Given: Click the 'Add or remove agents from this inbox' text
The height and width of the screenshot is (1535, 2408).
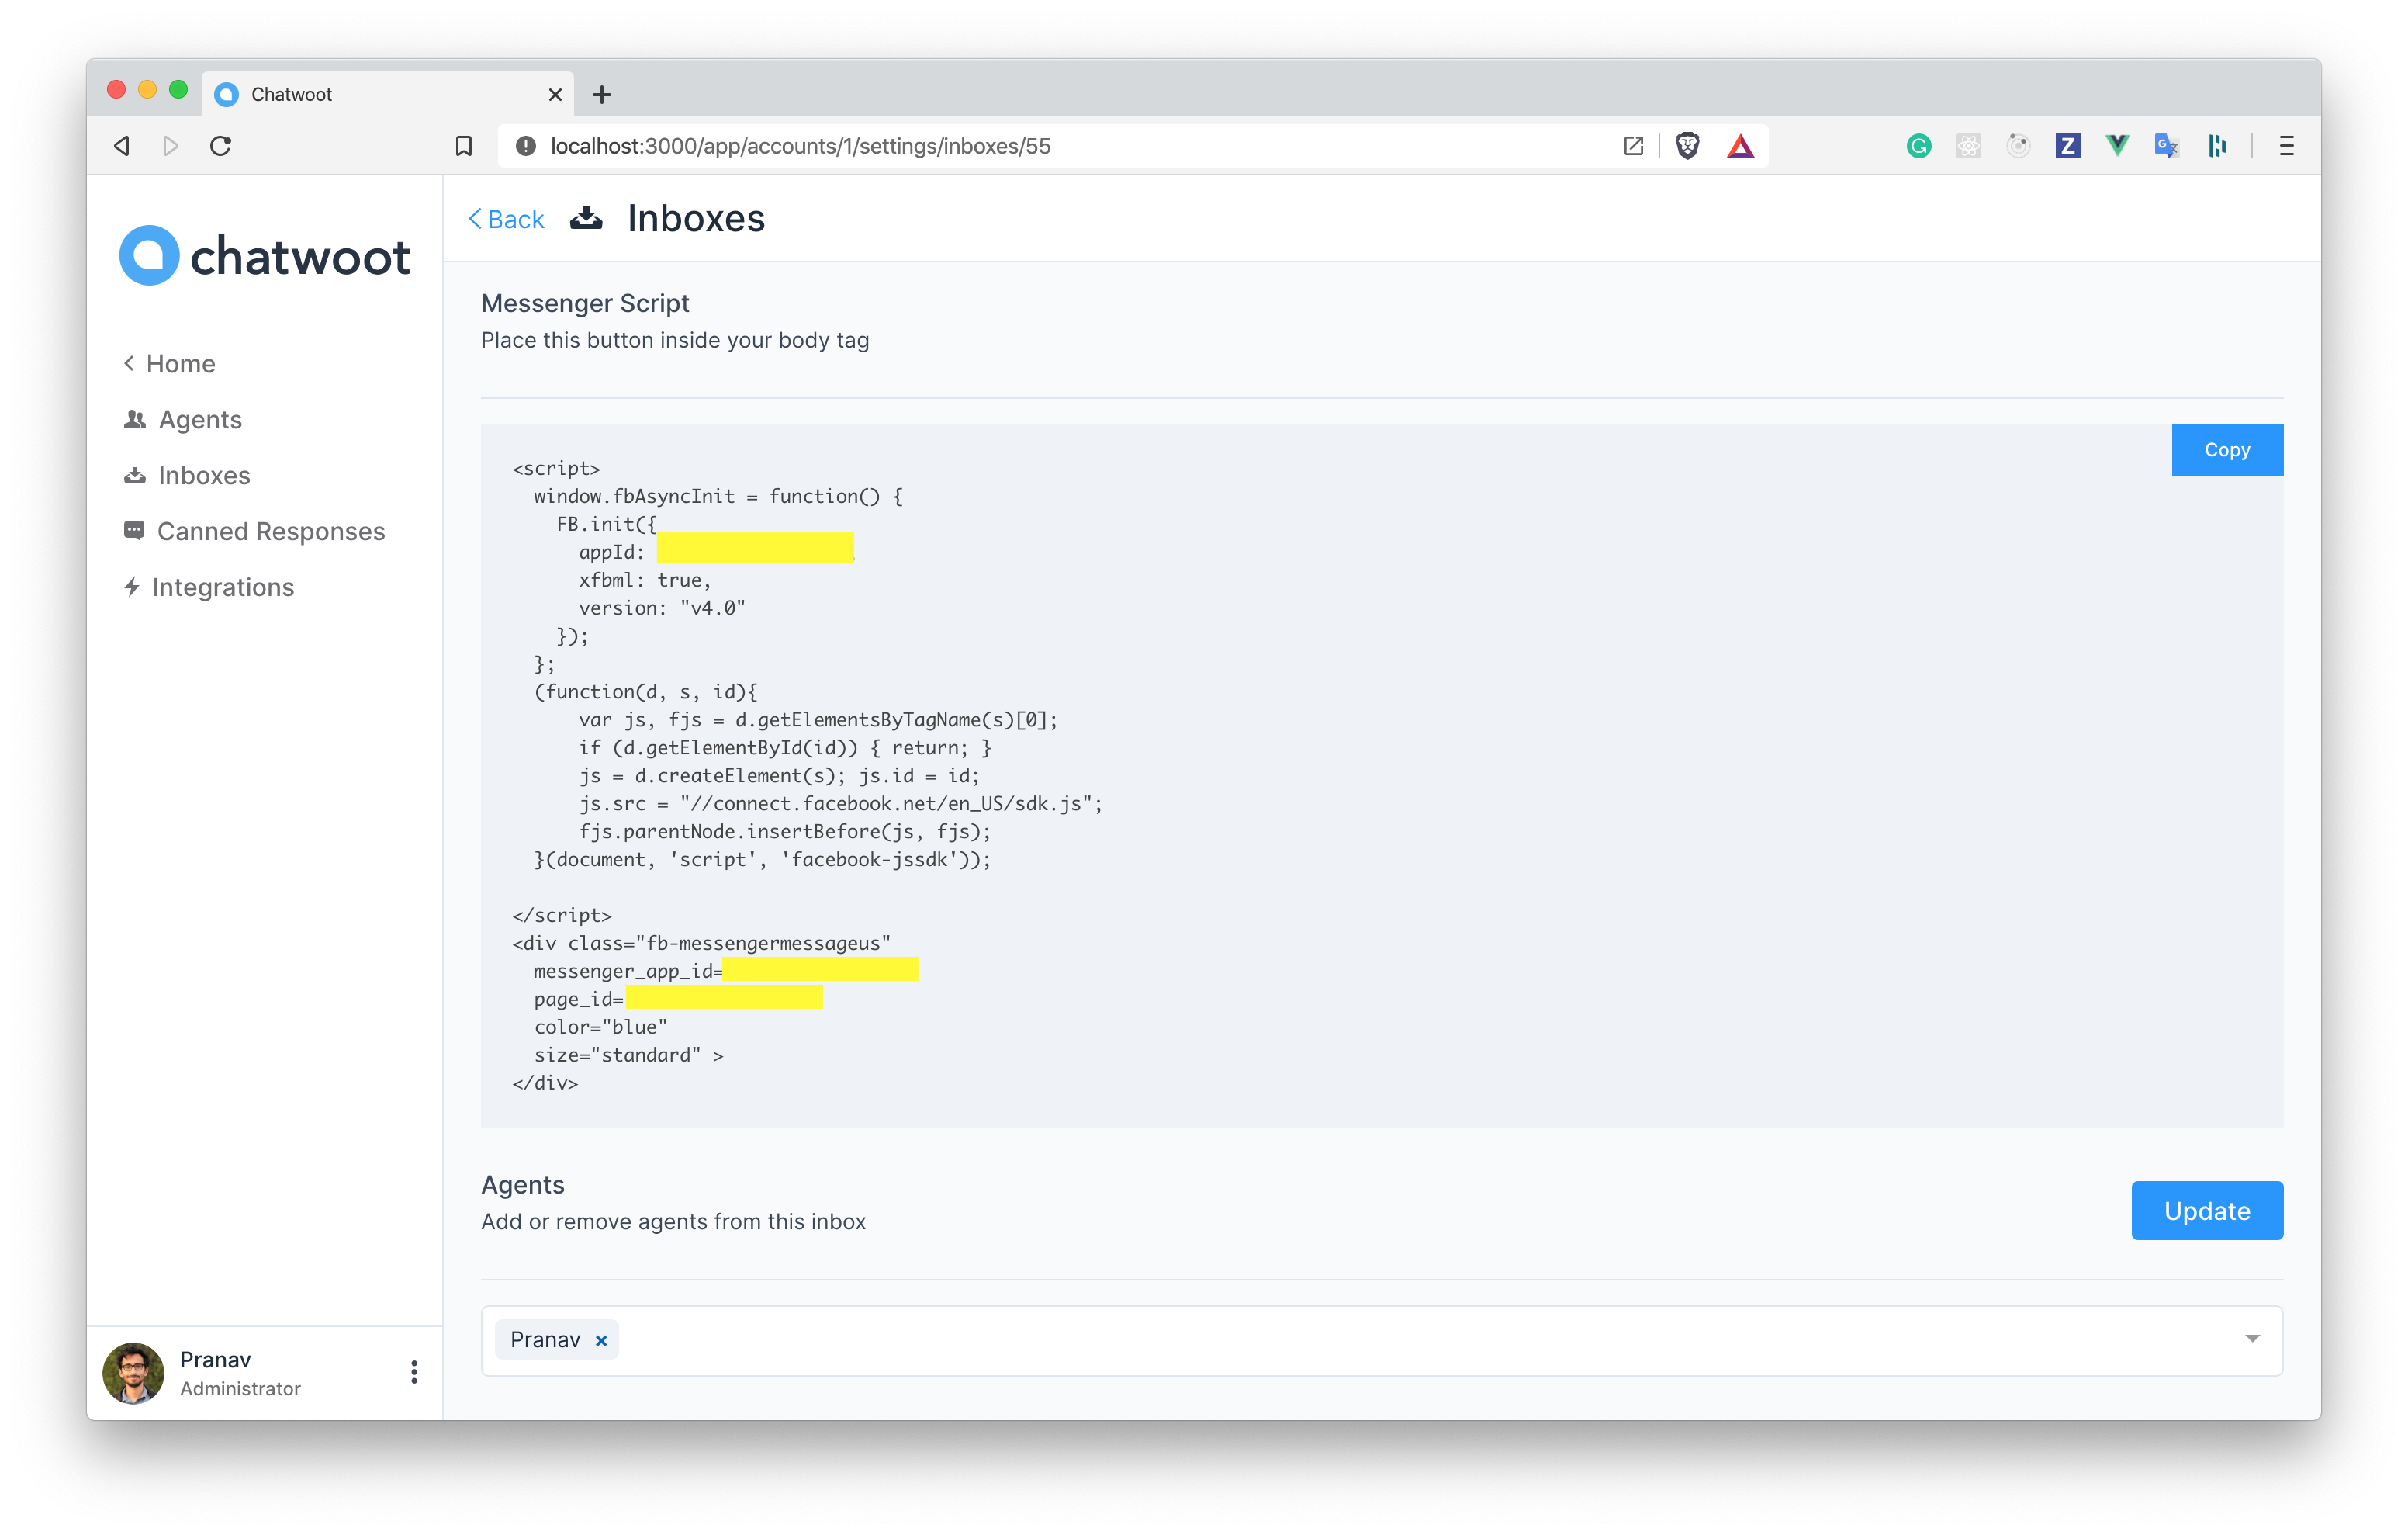Looking at the screenshot, I should (673, 1221).
